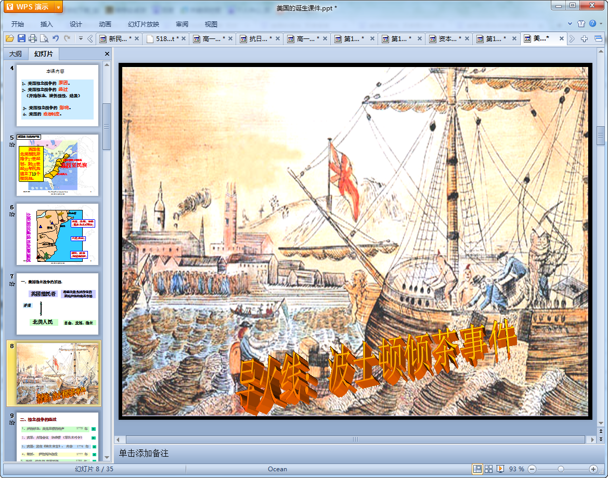The height and width of the screenshot is (478, 608).
Task: Select slide 7 thumbnail 美国独立战争的原因
Action: 57,304
